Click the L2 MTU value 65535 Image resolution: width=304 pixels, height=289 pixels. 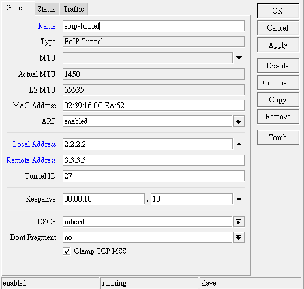tap(153, 90)
